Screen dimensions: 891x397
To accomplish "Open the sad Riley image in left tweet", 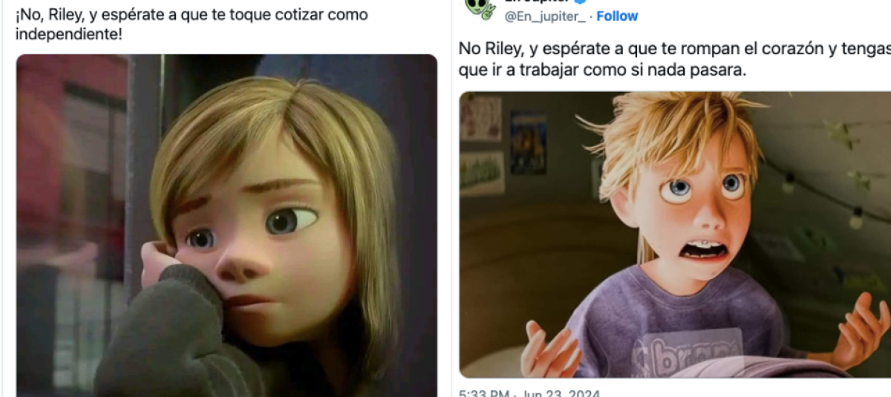I will pyautogui.click(x=226, y=225).
